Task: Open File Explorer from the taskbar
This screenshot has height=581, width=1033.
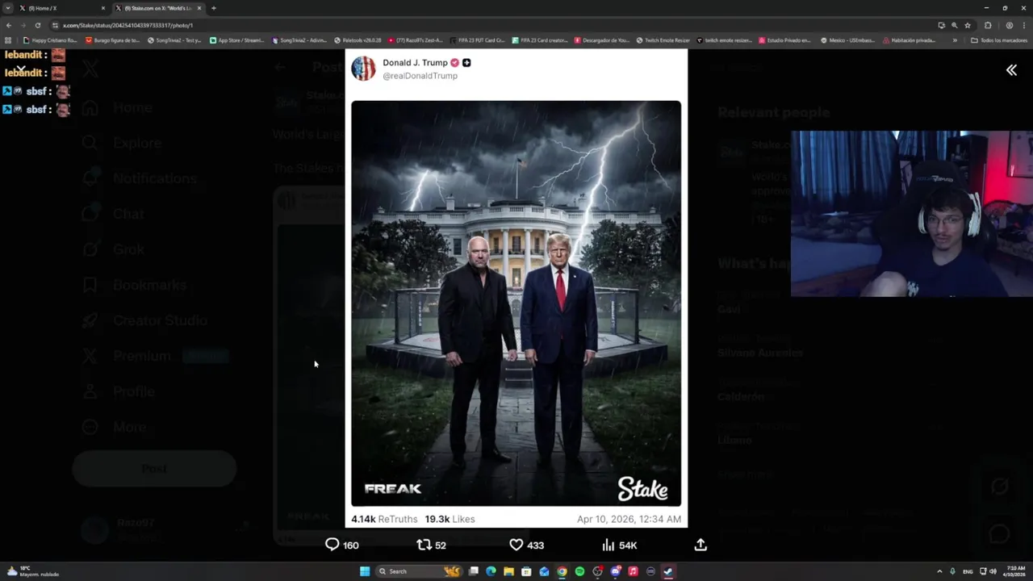Action: 508,571
